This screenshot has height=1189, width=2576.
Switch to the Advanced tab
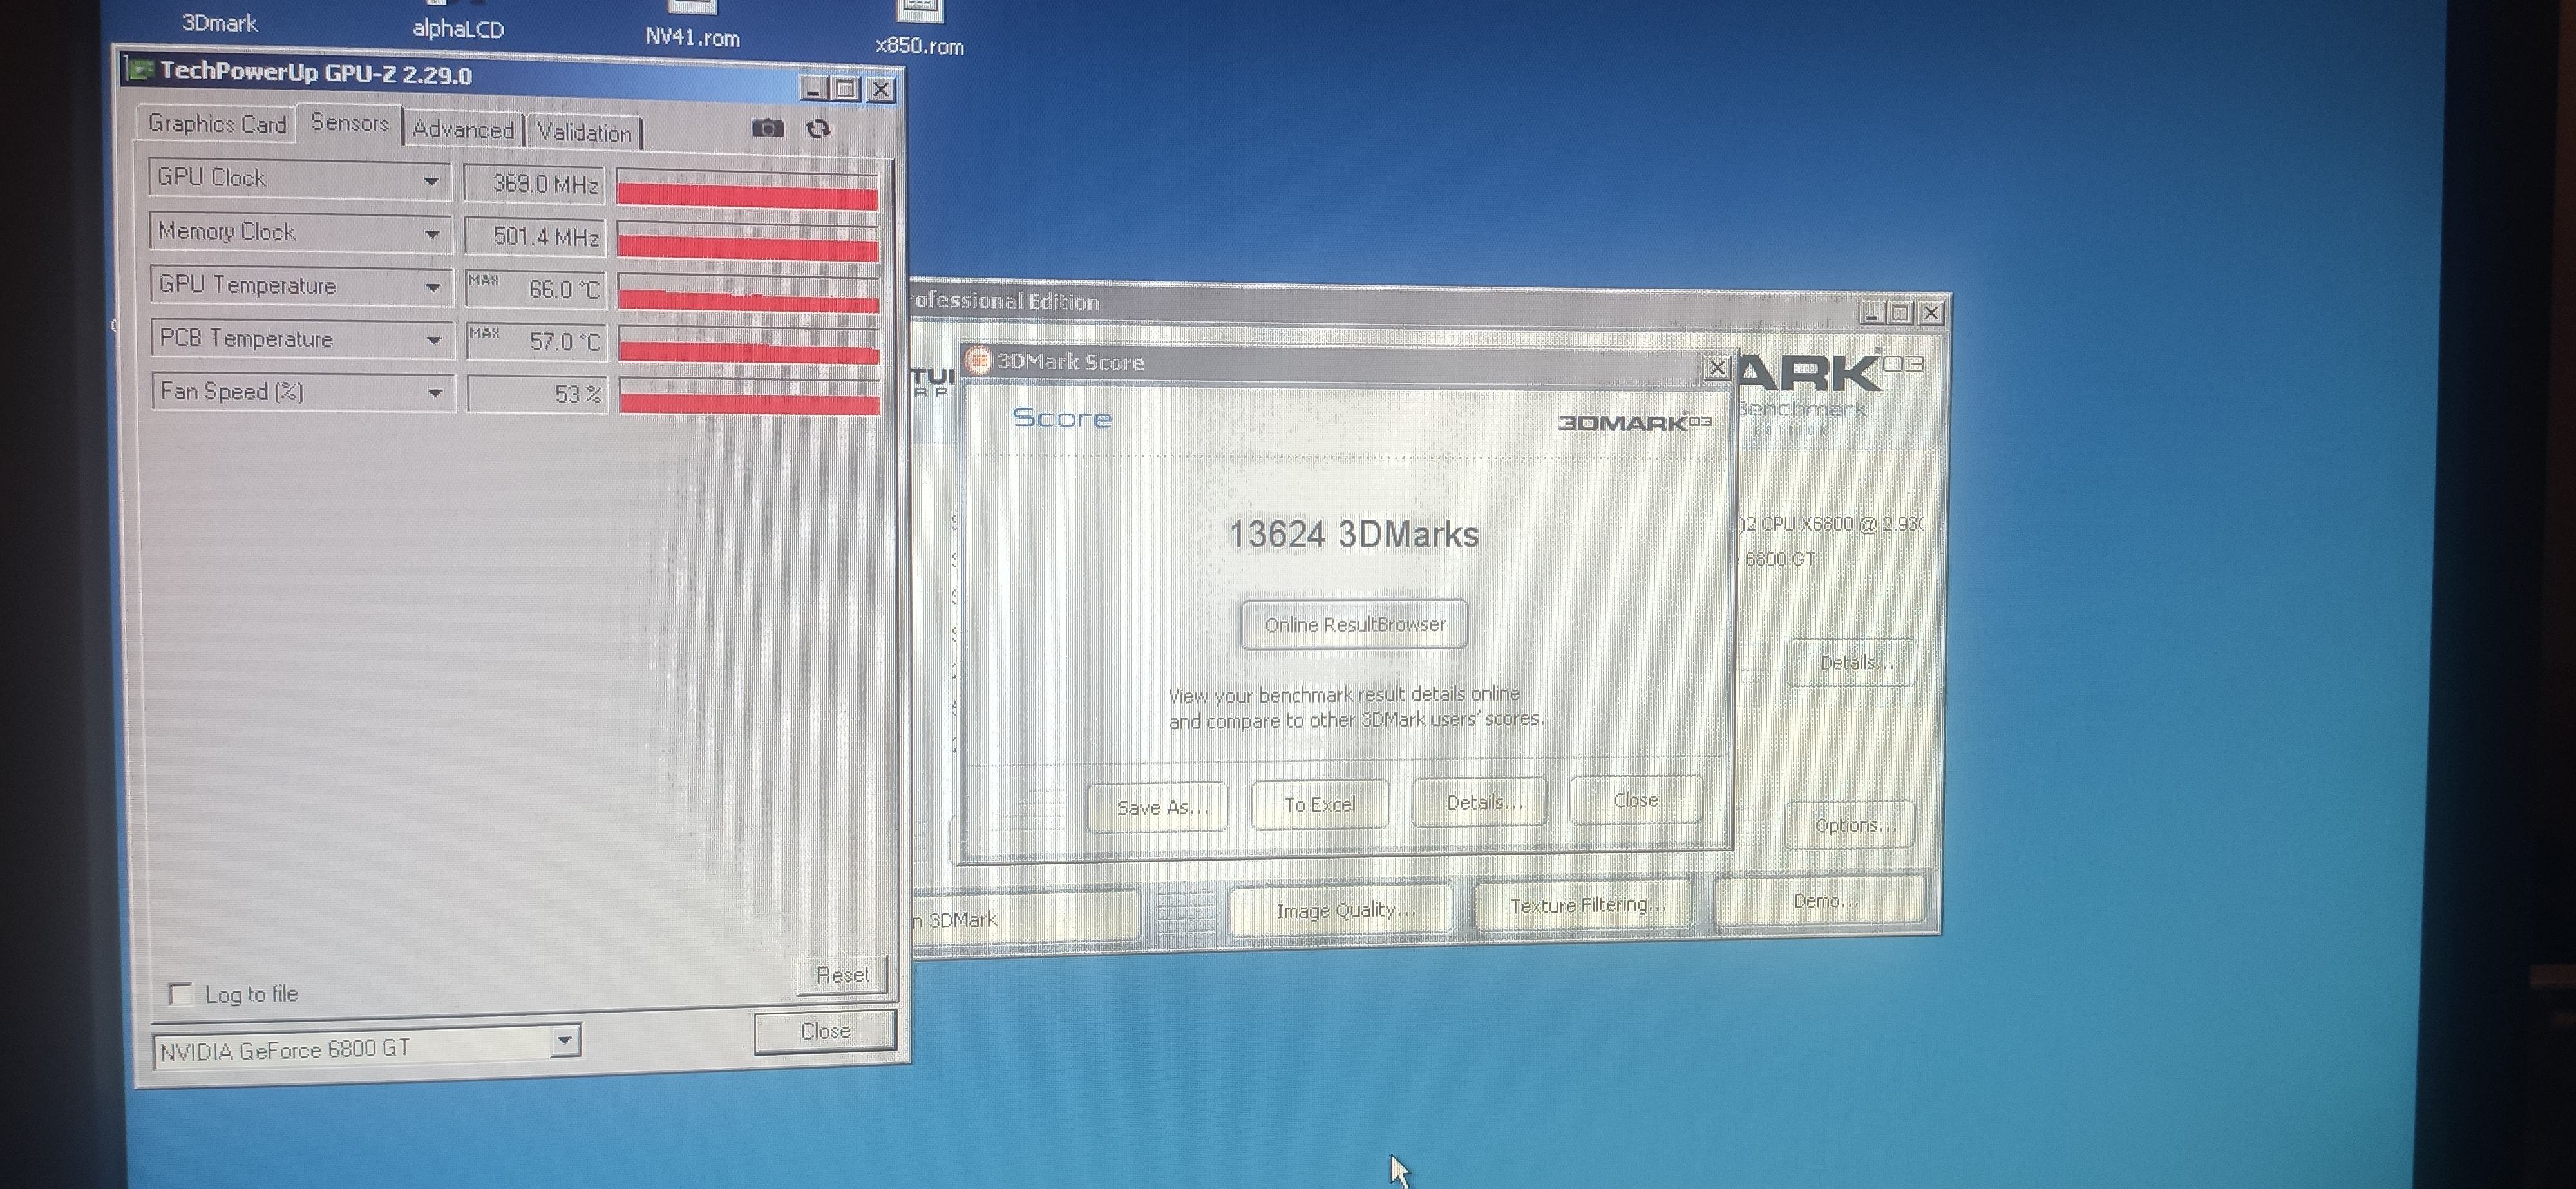click(463, 129)
